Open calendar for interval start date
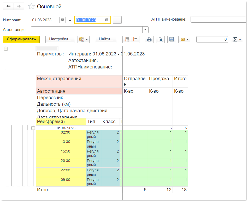 [x=63, y=20]
